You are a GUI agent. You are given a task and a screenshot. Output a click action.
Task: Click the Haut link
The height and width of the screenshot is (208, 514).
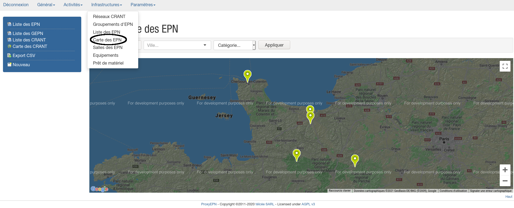(509, 197)
